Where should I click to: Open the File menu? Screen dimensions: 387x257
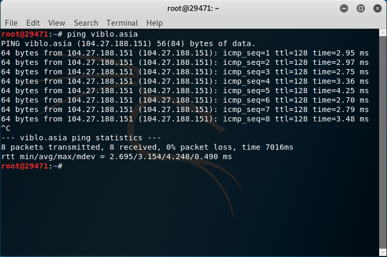[x=11, y=23]
